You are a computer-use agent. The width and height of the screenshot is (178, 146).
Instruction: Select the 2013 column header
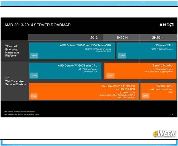point(94,38)
